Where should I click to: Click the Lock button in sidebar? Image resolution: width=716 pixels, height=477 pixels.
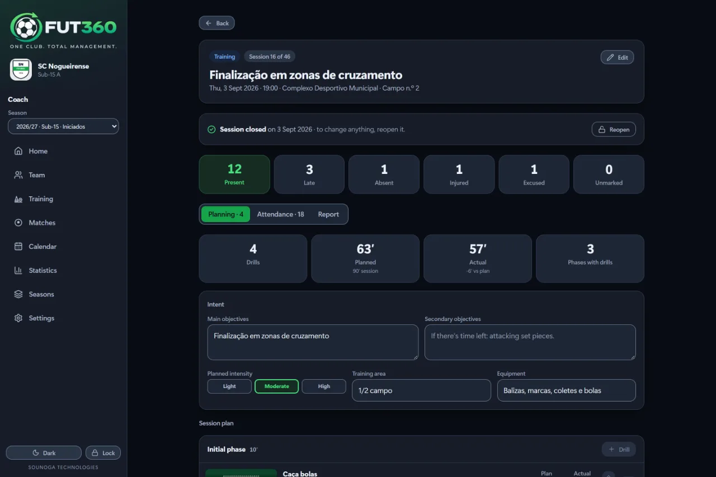(x=103, y=453)
